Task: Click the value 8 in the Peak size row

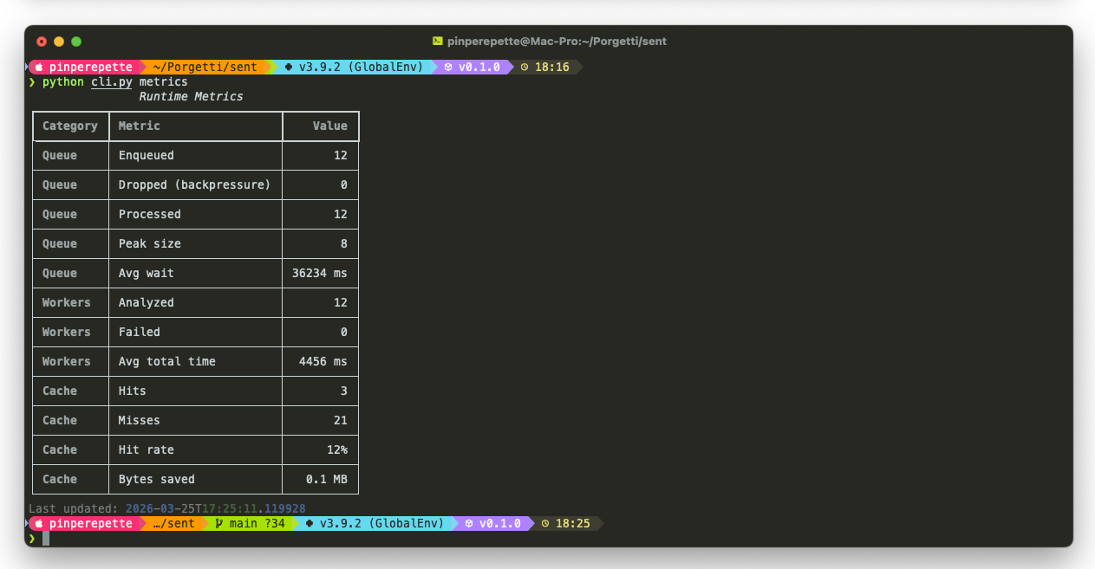Action: click(344, 243)
